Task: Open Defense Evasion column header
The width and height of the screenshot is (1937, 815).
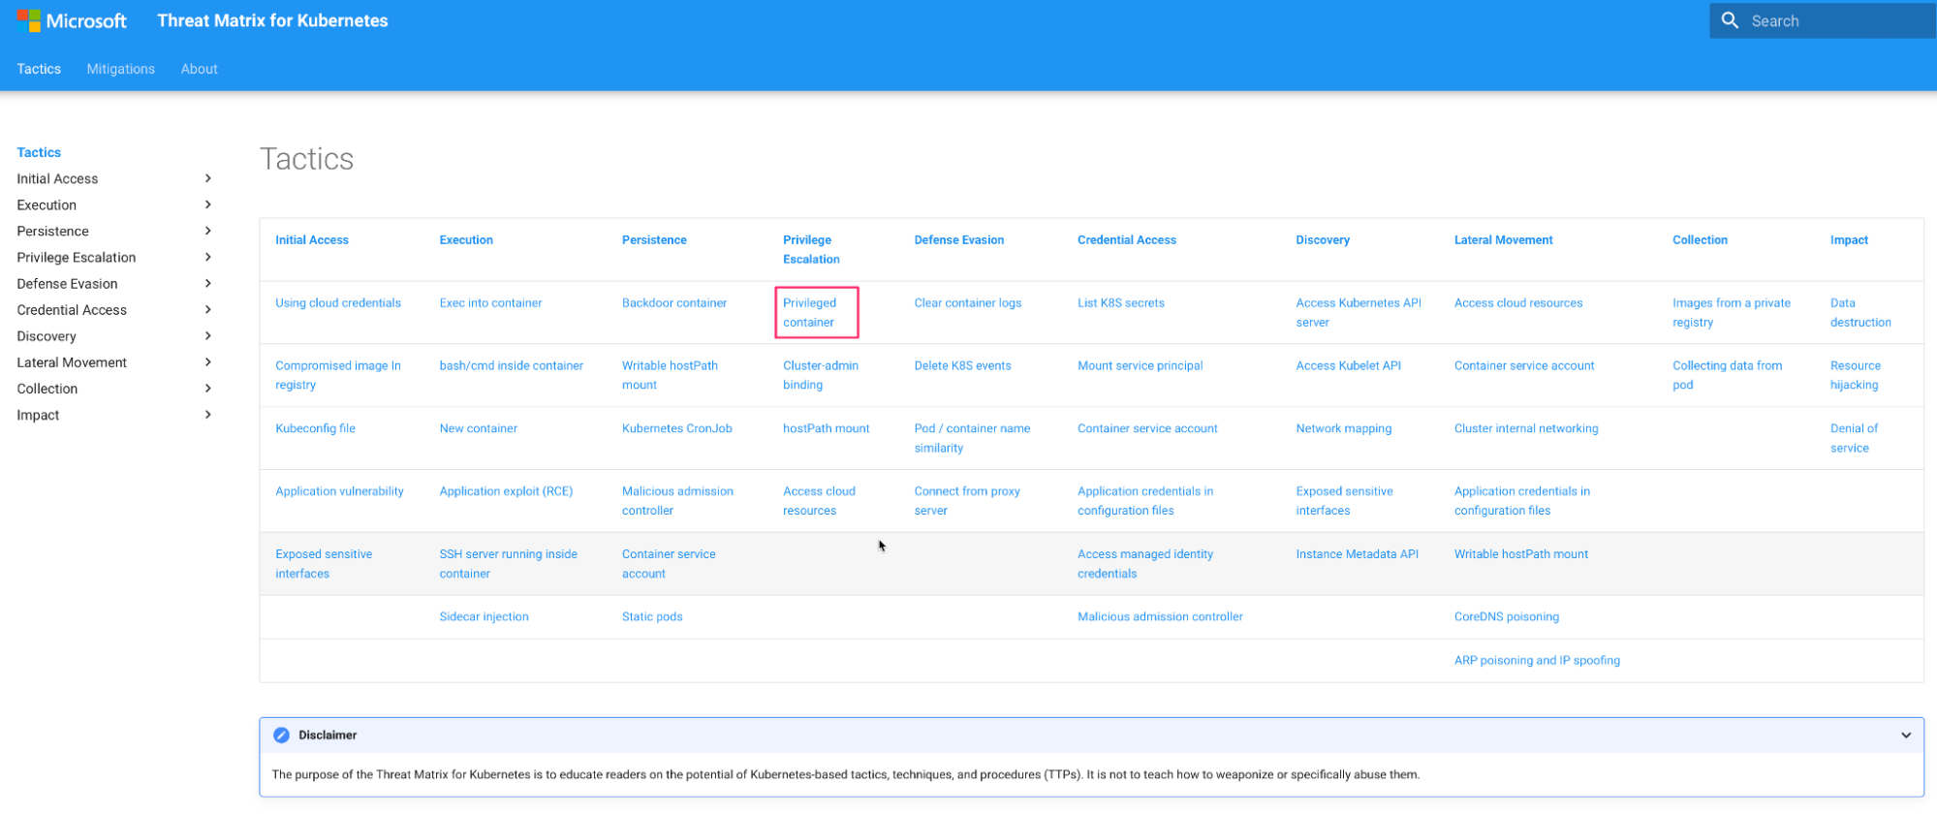Action: click(x=958, y=240)
